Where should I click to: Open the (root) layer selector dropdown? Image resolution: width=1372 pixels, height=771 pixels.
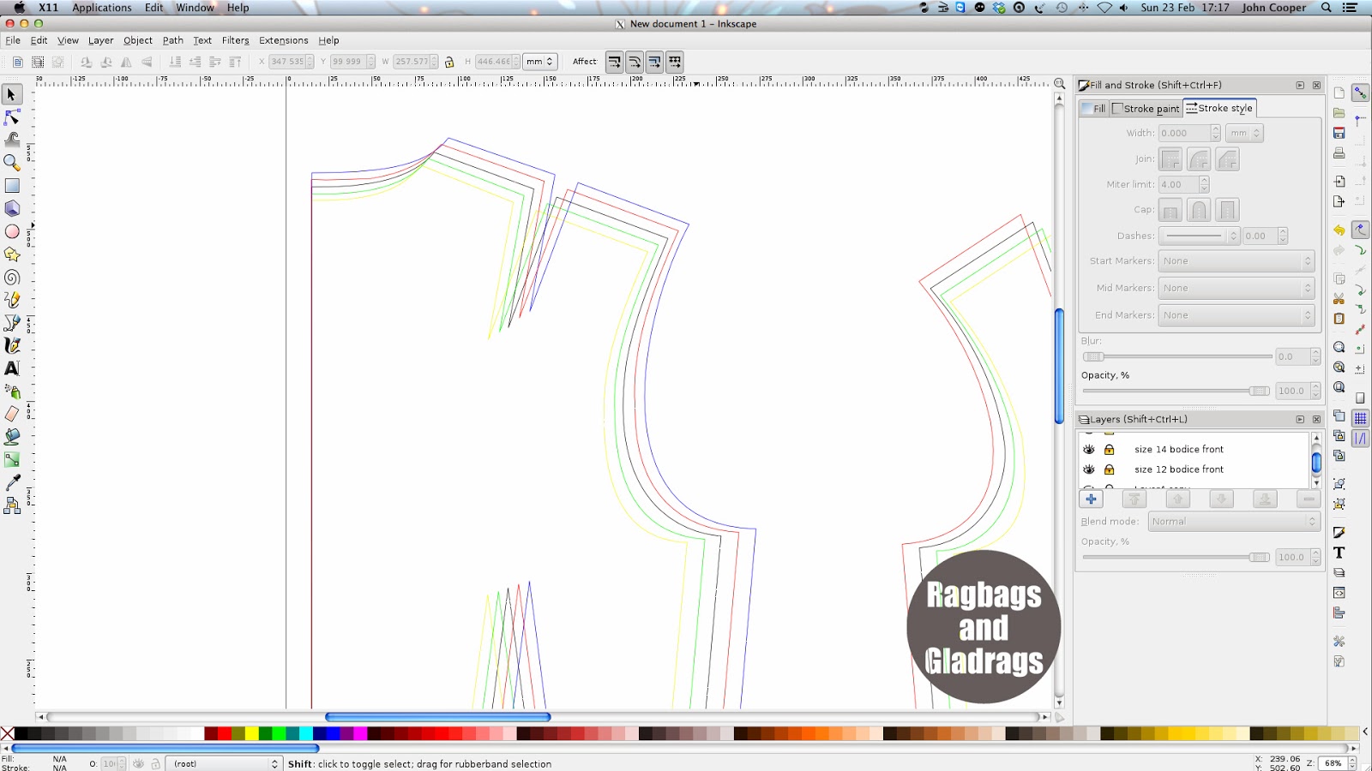pos(223,763)
